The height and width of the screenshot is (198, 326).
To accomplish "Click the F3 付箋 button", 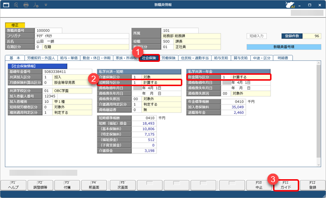I will coord(67,185).
